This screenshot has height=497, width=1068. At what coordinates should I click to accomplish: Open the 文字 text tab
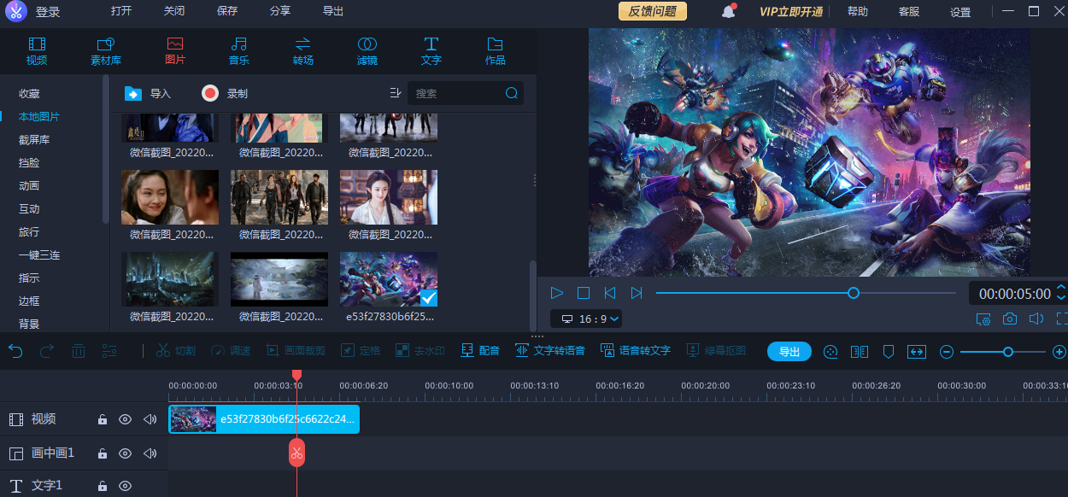tap(431, 50)
